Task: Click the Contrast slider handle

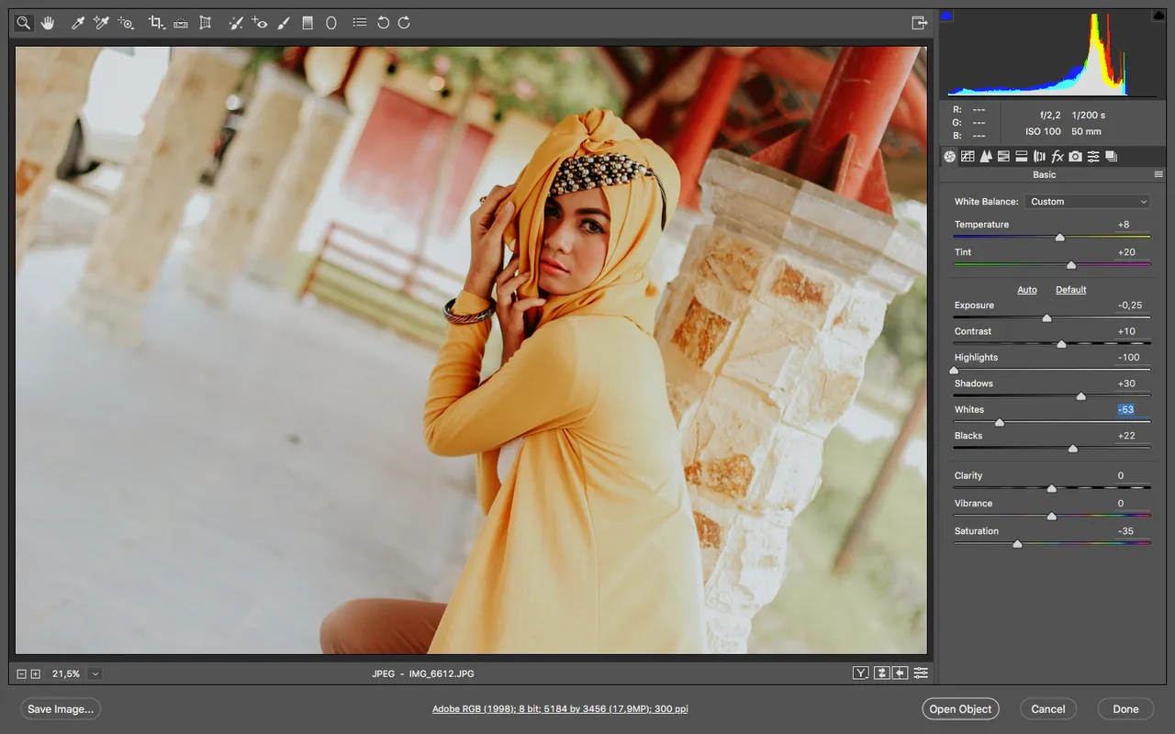Action: tap(1061, 344)
